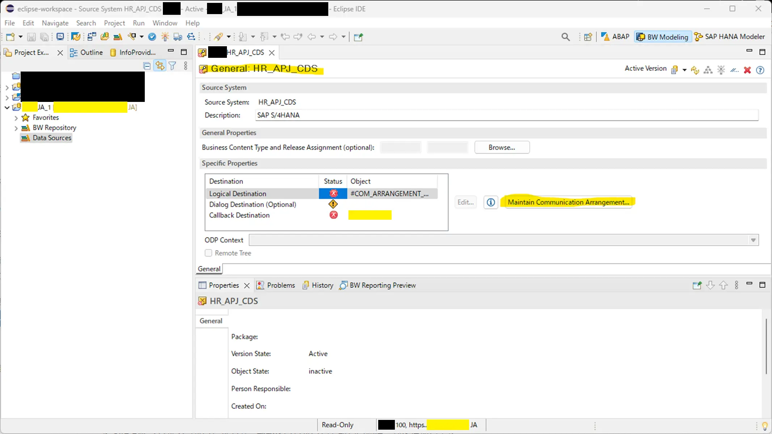This screenshot has height=434, width=772.
Task: Click the blue help question mark icon
Action: 760,70
